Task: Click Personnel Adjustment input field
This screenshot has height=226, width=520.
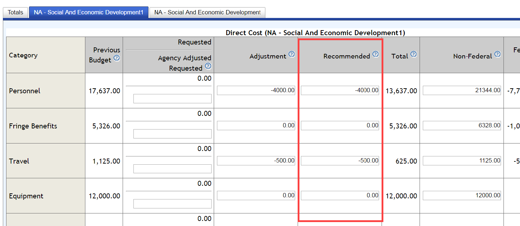Action: (256, 91)
